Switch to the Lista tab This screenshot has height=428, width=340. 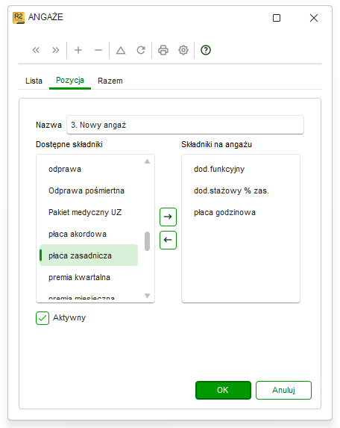(34, 81)
